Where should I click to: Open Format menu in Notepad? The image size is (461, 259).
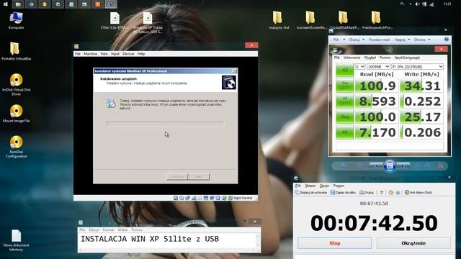point(108,230)
